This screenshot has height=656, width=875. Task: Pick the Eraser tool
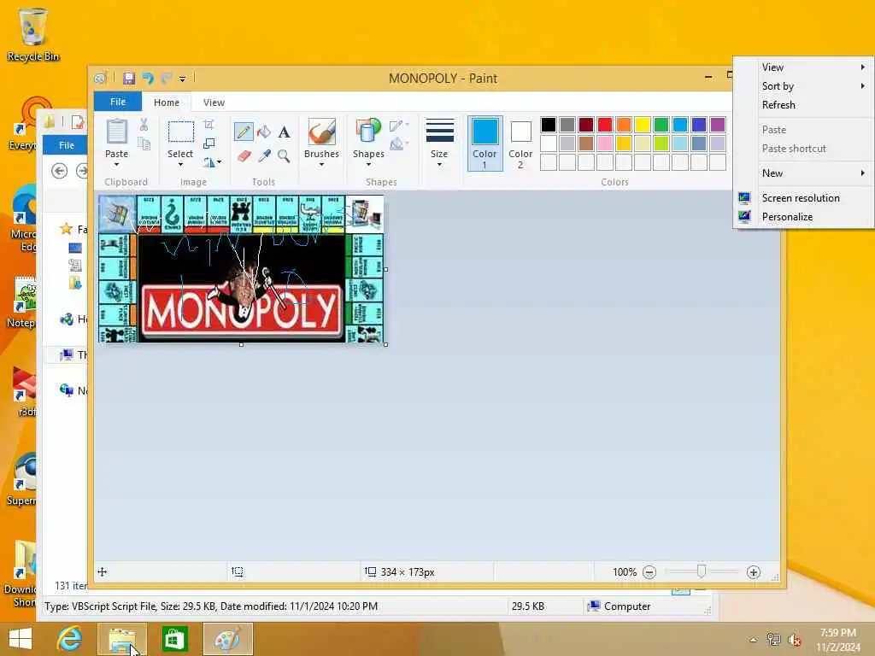244,156
